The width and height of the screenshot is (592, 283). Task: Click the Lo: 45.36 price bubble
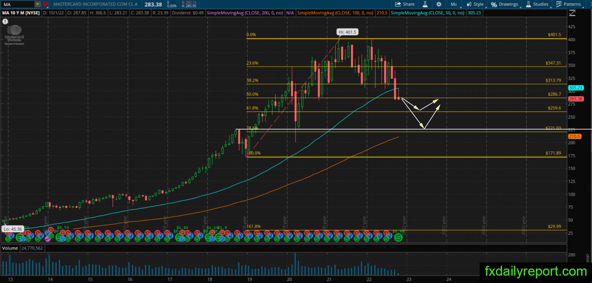tap(13, 229)
